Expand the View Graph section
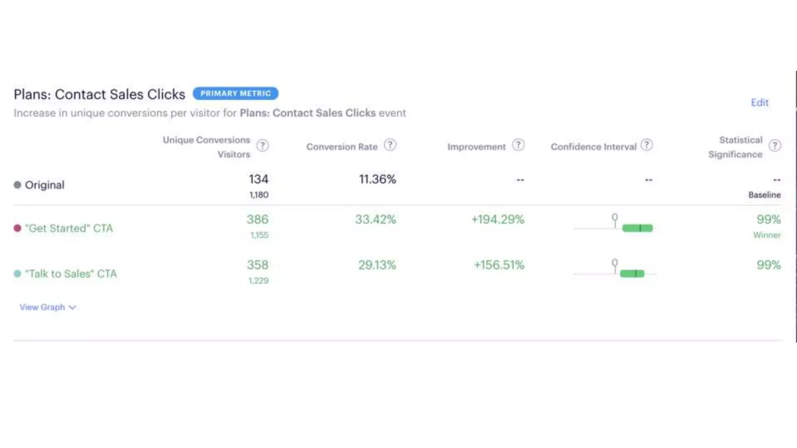The width and height of the screenshot is (797, 448). 42,307
